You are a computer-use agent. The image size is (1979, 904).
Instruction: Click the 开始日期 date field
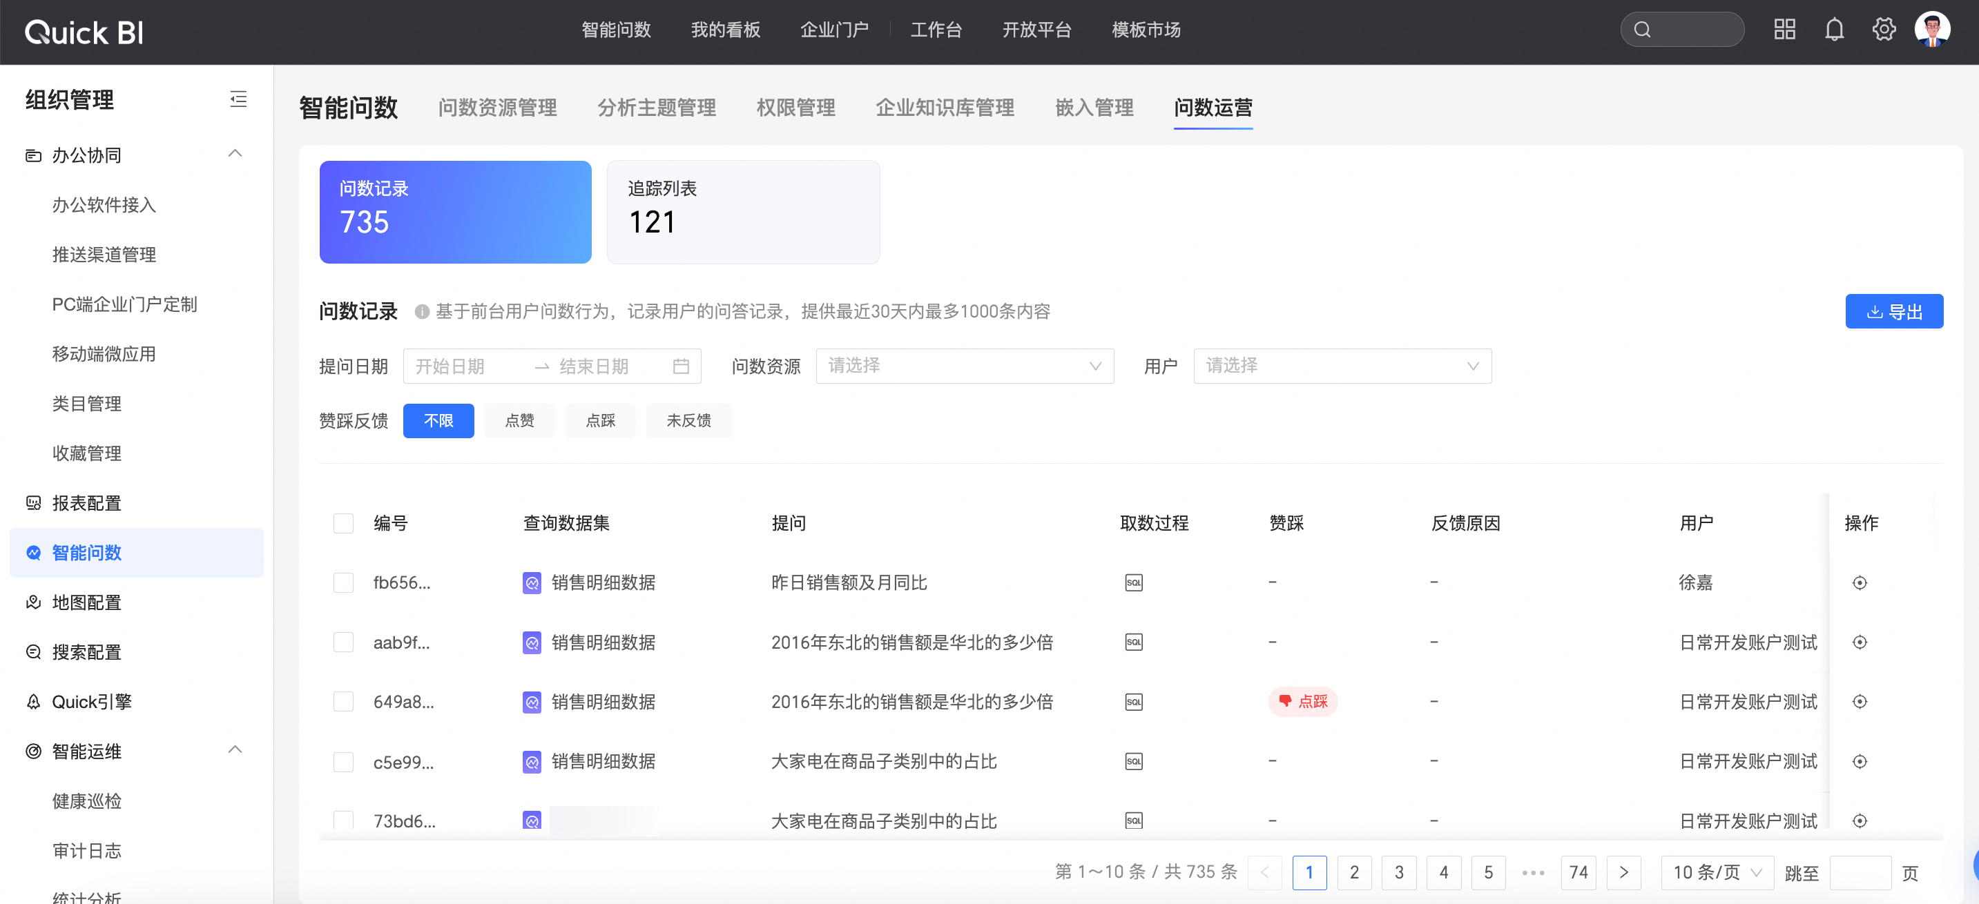pos(450,366)
